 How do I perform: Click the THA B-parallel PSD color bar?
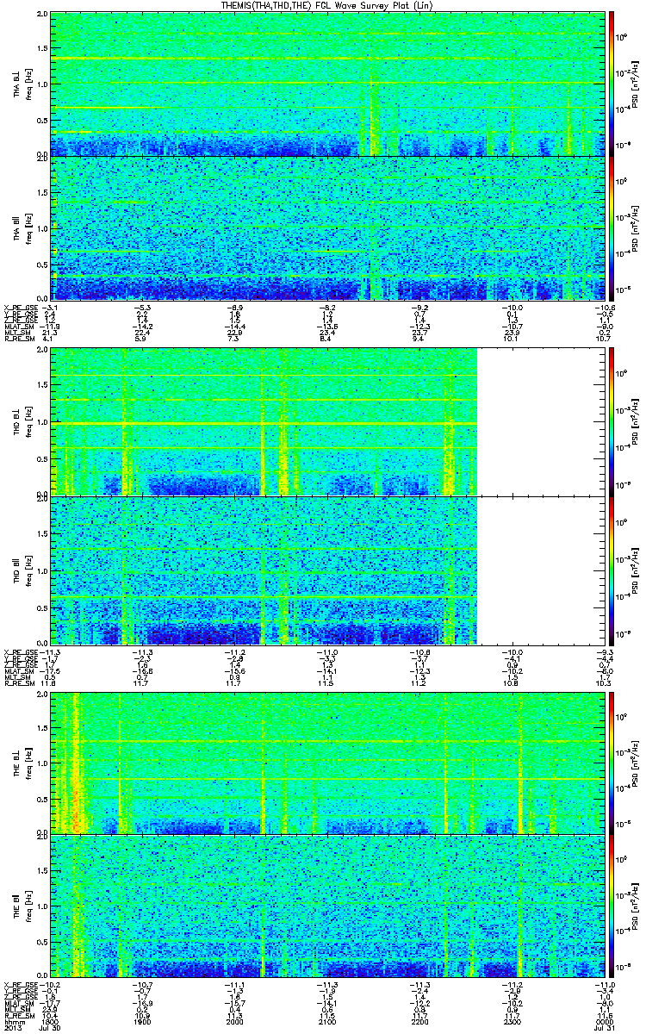[612, 227]
